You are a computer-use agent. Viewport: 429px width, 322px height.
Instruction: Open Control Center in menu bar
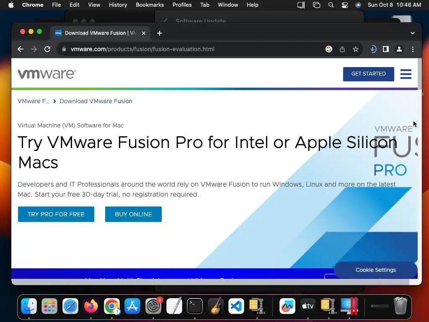[x=345, y=5]
